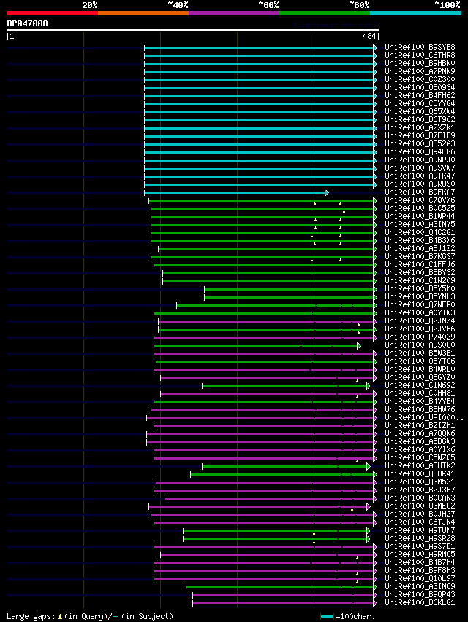Image resolution: width=468 pixels, height=622 pixels.
Task: Open hit UniRef100_B9SYB8
Action: 420,47
